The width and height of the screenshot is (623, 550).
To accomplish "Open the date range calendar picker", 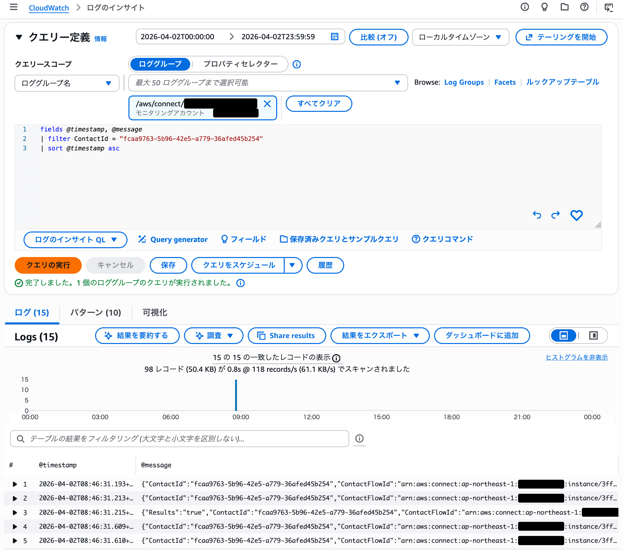I will tap(334, 37).
